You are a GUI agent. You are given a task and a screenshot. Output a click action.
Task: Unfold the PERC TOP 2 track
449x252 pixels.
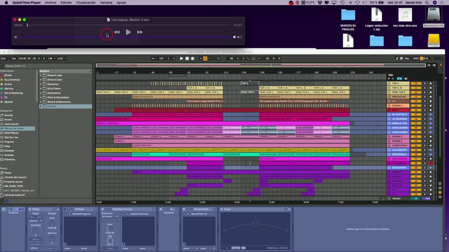389,92
